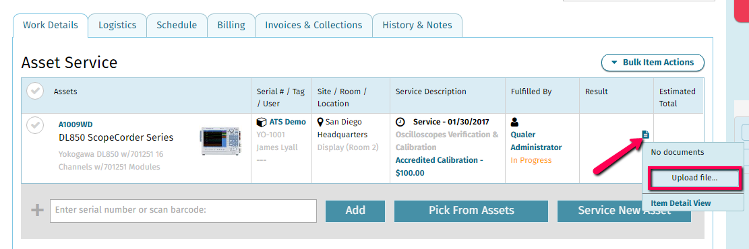This screenshot has width=749, height=249.
Task: Click the person icon under Fulfilled By
Action: [x=514, y=122]
